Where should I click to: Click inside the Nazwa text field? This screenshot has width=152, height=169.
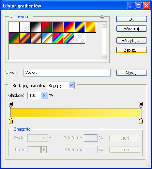click(67, 73)
